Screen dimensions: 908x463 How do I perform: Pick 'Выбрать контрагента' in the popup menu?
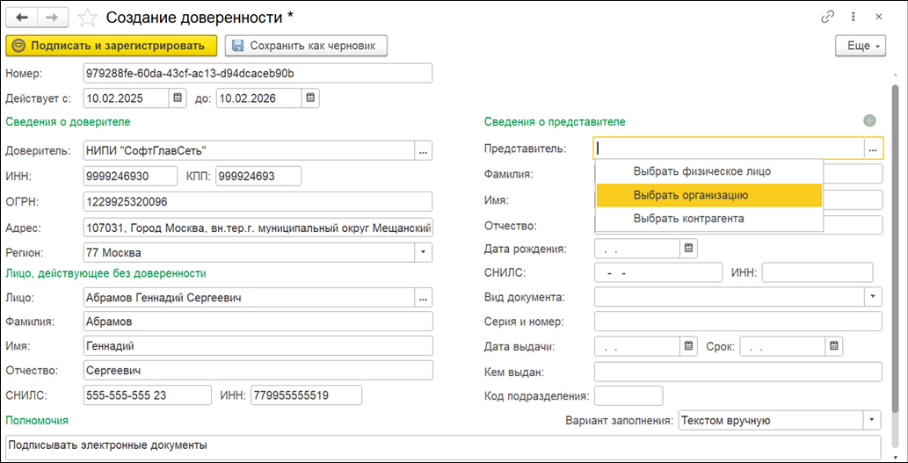tap(688, 218)
